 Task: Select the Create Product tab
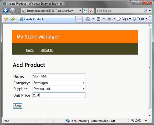pyautogui.click(x=47, y=19)
